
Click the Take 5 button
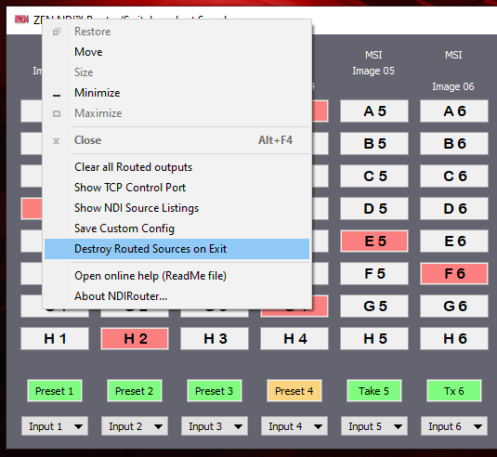click(x=374, y=391)
